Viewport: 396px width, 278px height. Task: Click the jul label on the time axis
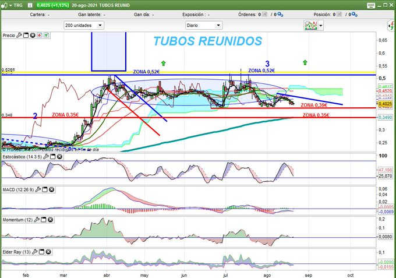point(225,275)
